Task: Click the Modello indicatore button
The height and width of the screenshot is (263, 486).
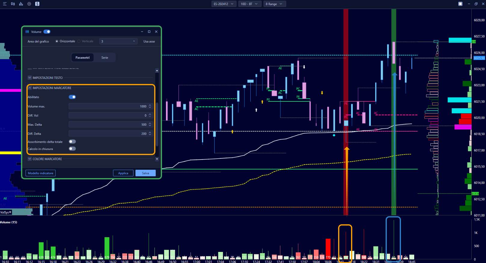Action: pyautogui.click(x=41, y=173)
